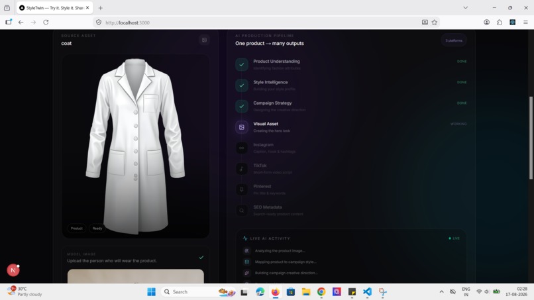Click the icon beside Building campaign creative direction
This screenshot has width=534, height=300.
coord(246,273)
